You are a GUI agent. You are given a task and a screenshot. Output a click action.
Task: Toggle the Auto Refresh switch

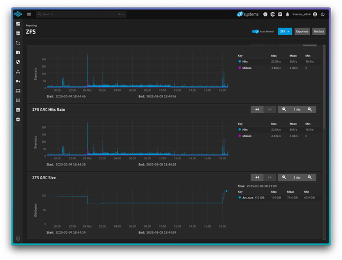click(255, 32)
